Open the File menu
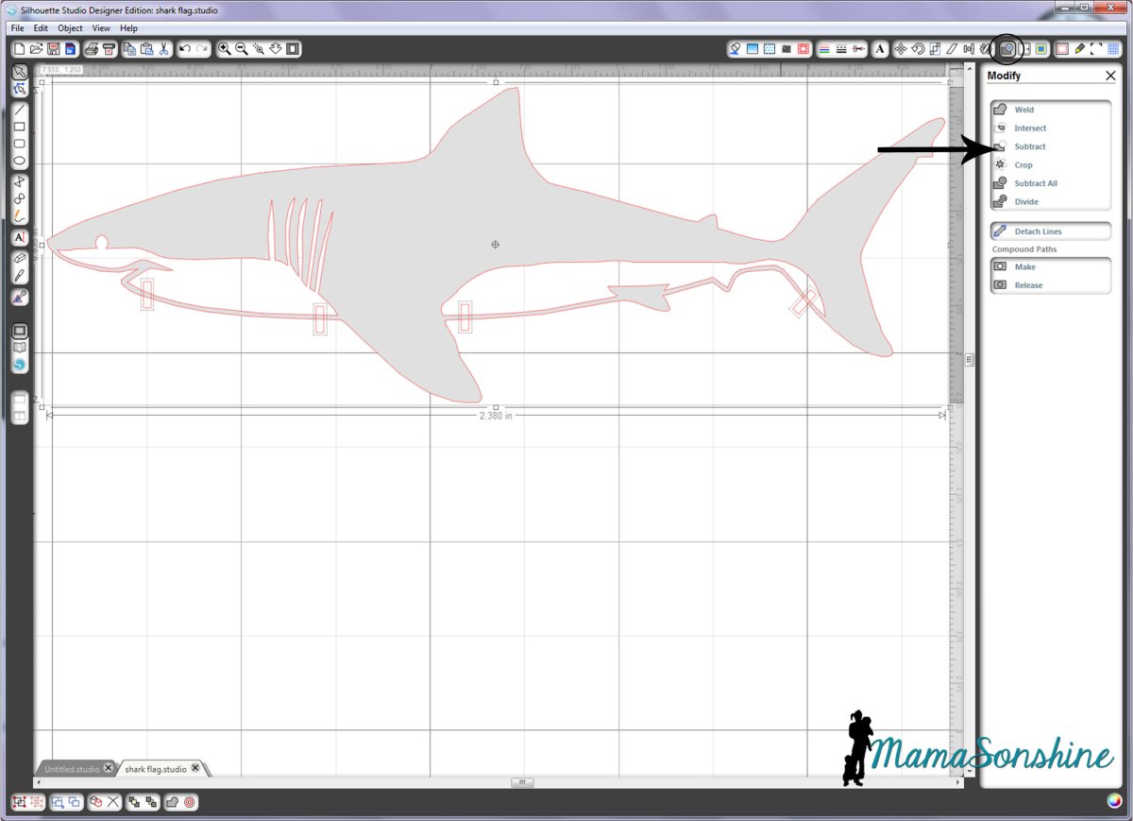 click(x=18, y=28)
